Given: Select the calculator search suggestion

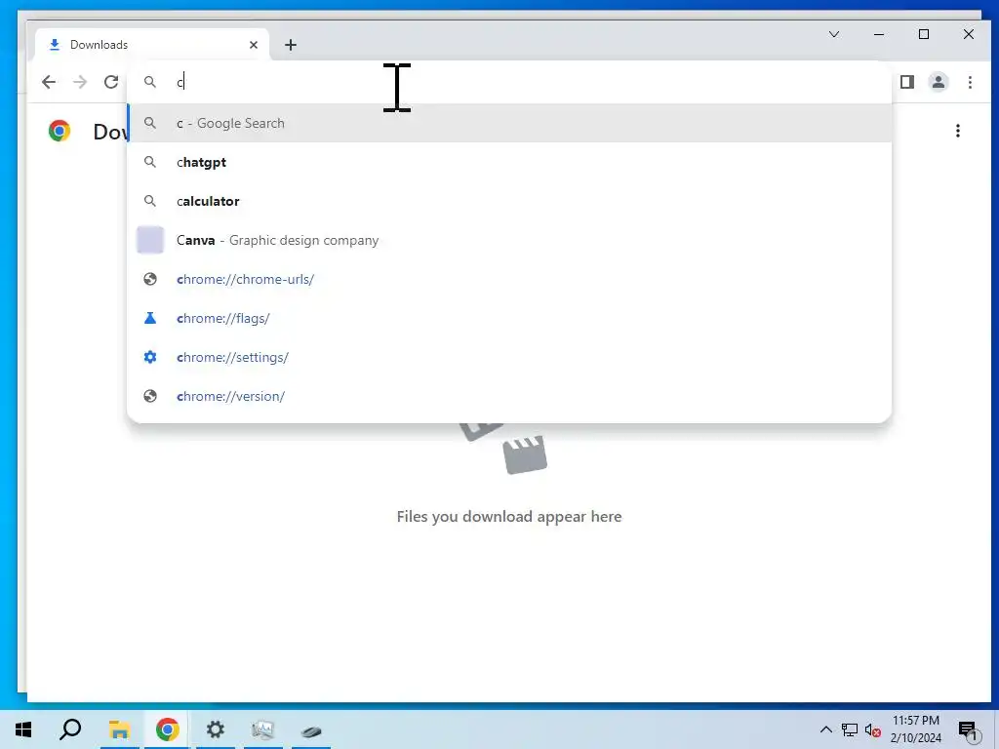Looking at the screenshot, I should pyautogui.click(x=509, y=201).
